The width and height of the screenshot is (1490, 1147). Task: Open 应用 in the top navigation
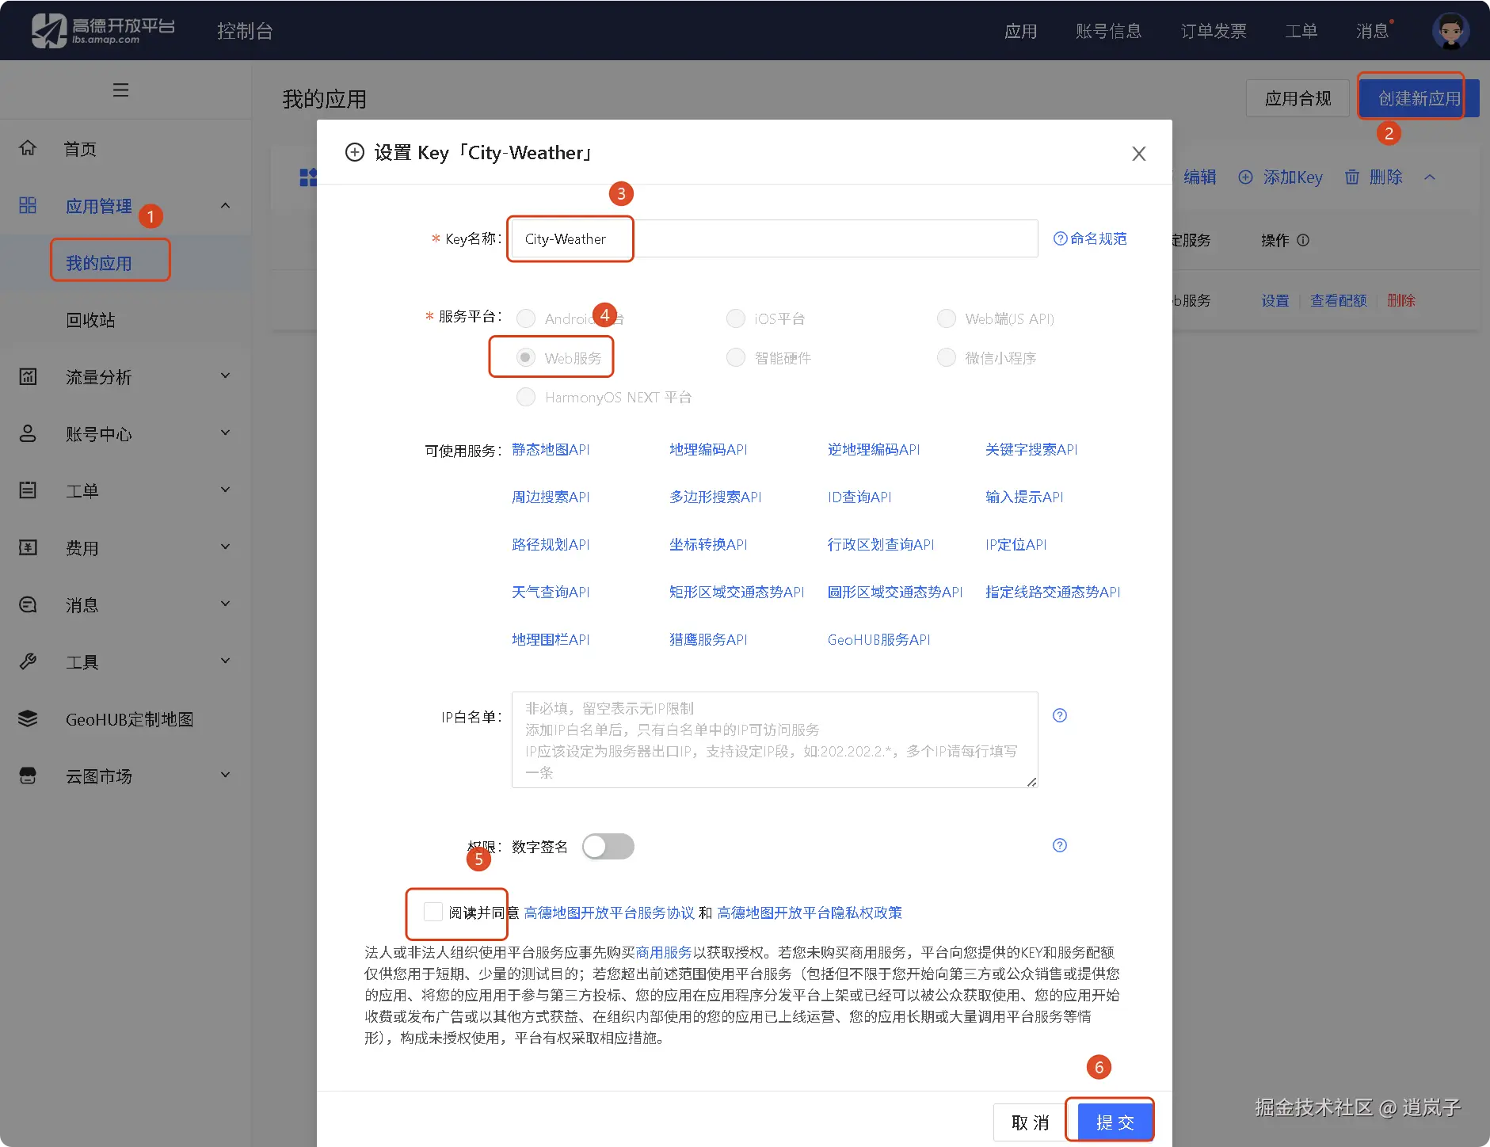pos(1021,31)
